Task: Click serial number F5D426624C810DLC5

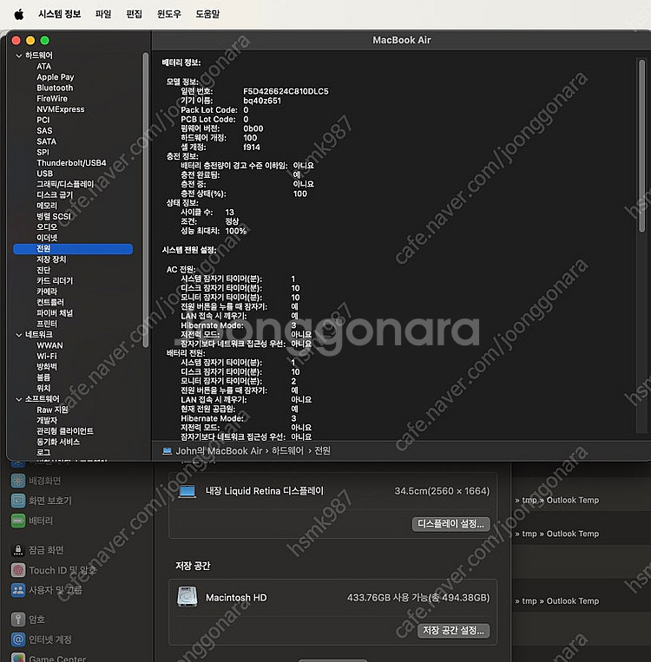Action: coord(286,91)
